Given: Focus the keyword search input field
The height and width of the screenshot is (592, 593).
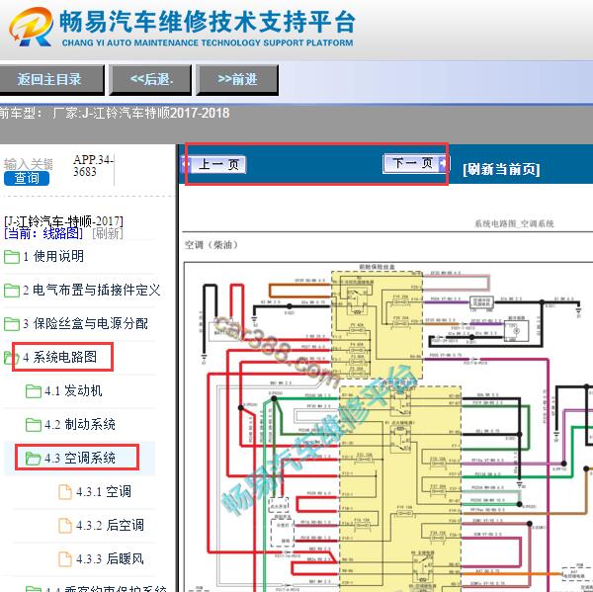Looking at the screenshot, I should click(x=28, y=164).
